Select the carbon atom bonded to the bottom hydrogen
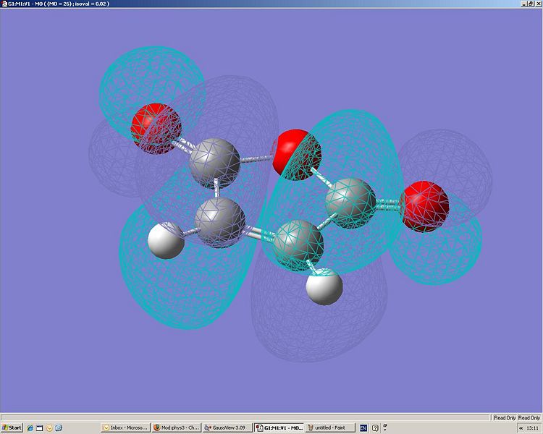 point(298,245)
